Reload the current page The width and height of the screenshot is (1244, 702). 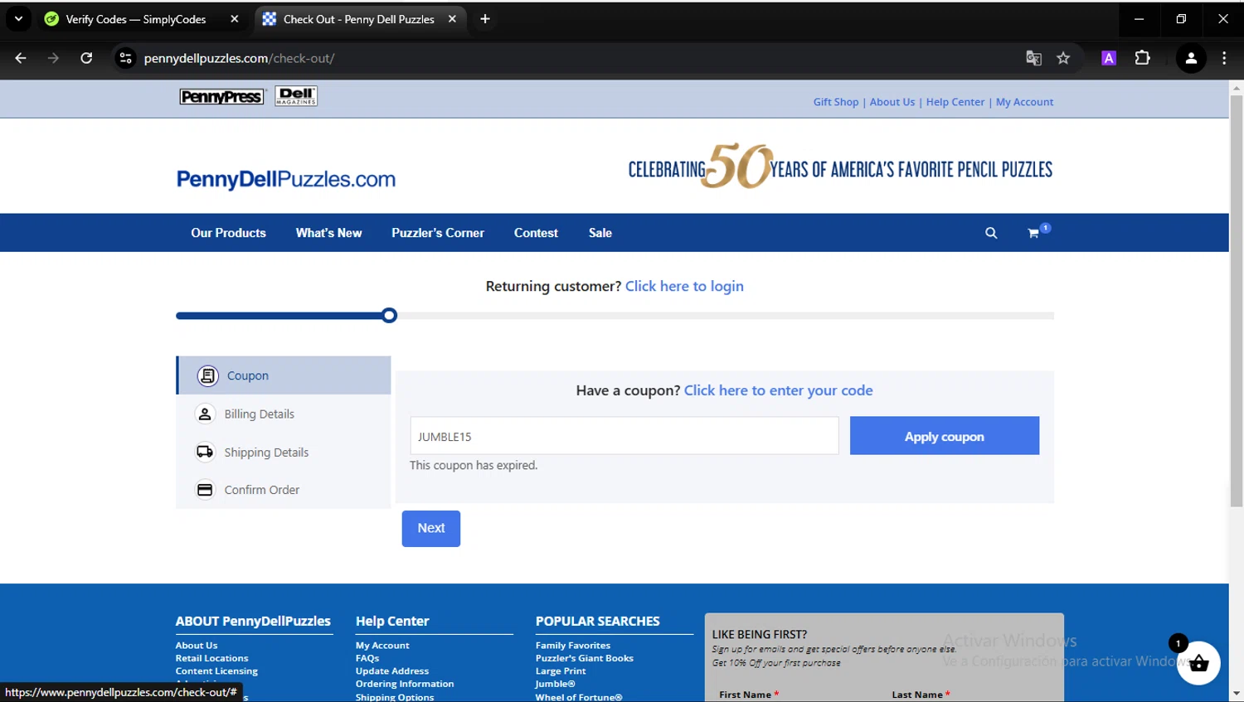(86, 58)
